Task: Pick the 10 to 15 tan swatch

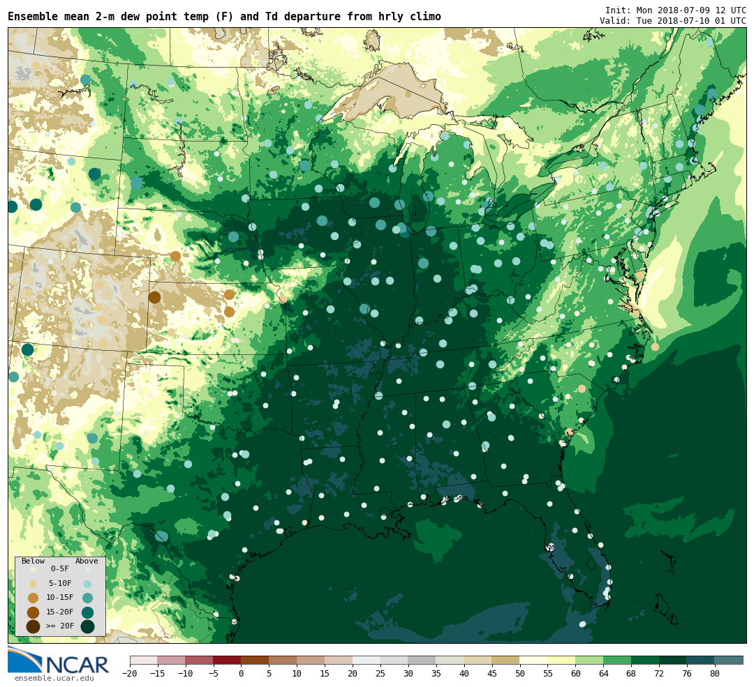Action: point(311,660)
